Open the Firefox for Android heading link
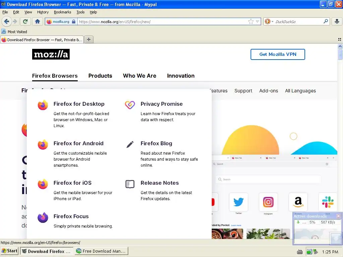This screenshot has height=257, width=343. [78, 143]
